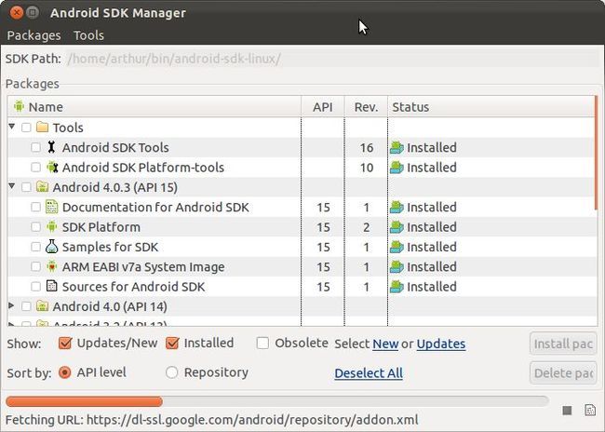Choose Repository sort option
The image size is (605, 432).
pos(171,372)
